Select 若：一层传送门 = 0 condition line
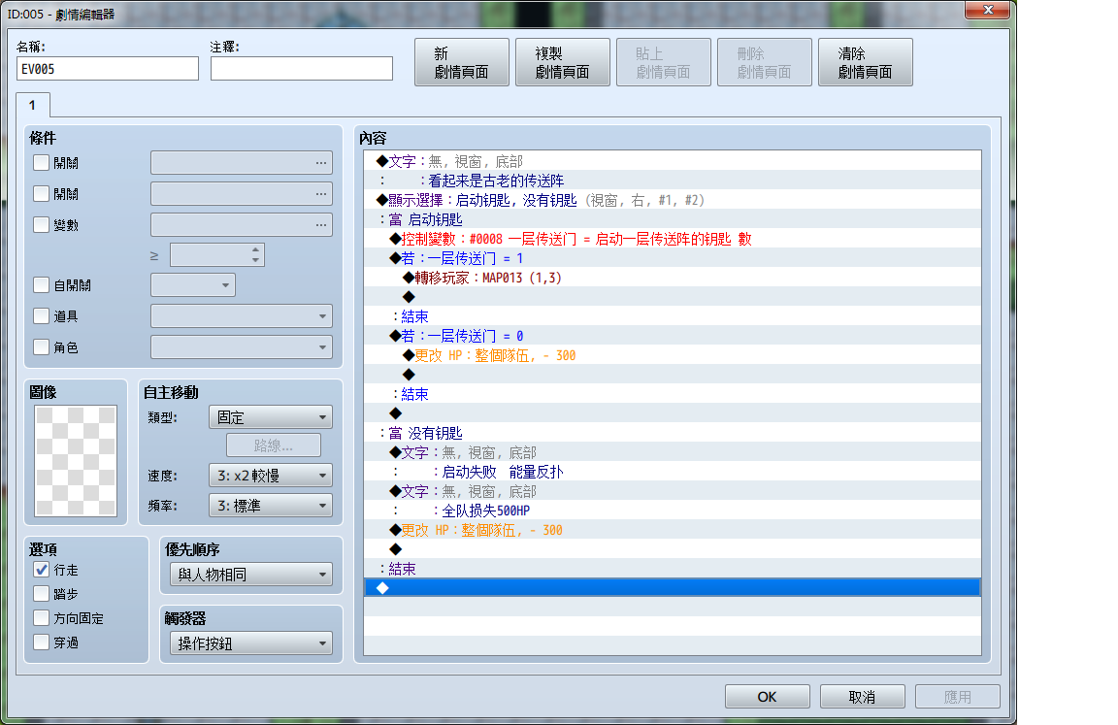This screenshot has width=1118, height=725. point(673,336)
